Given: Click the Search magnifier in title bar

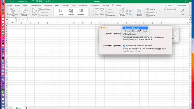Looking at the screenshot, I should pyautogui.click(x=182, y=1).
